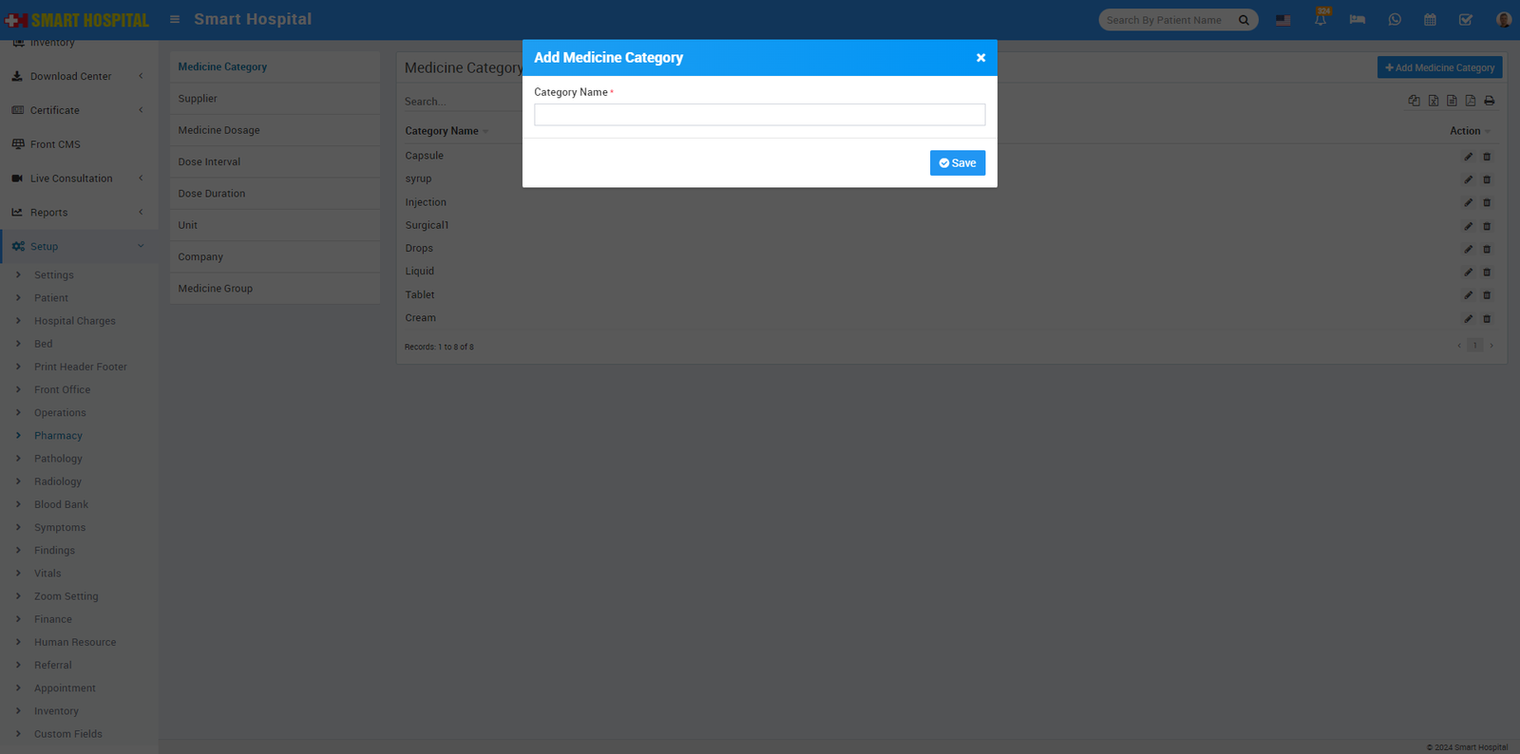Click the bed status icon

[1357, 20]
